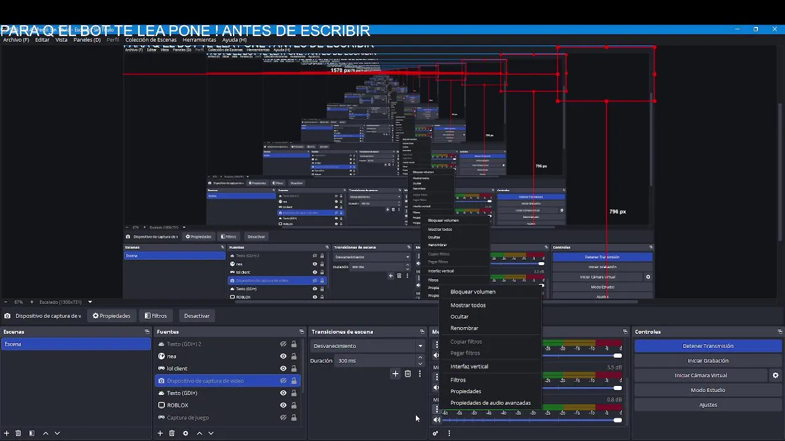Show the Captura de juego source

(x=283, y=418)
